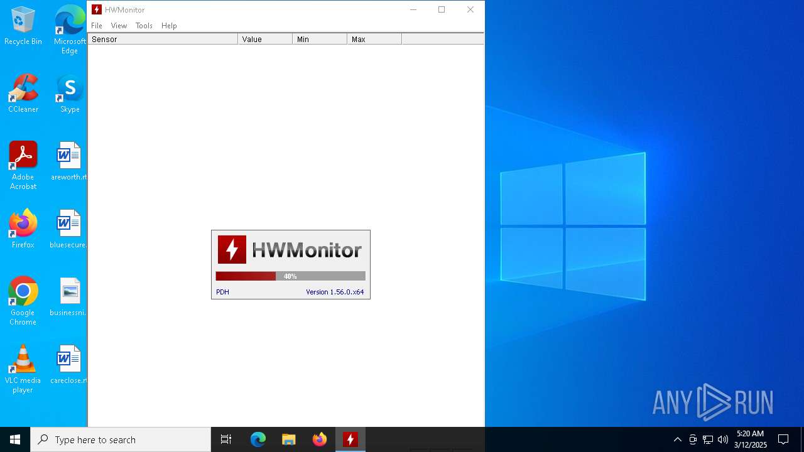804x452 pixels.
Task: Click the volume speaker tray icon
Action: pyautogui.click(x=723, y=439)
